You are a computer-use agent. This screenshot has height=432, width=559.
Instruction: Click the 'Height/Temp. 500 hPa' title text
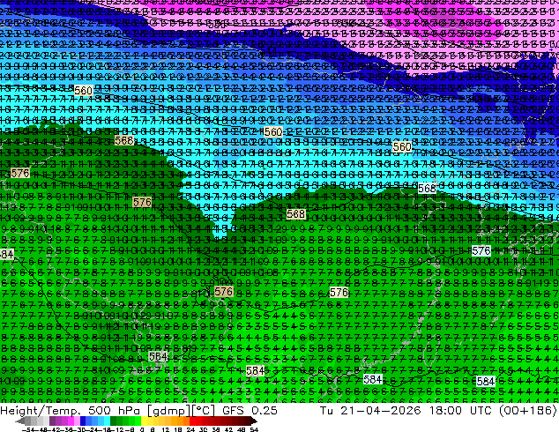pos(71,410)
